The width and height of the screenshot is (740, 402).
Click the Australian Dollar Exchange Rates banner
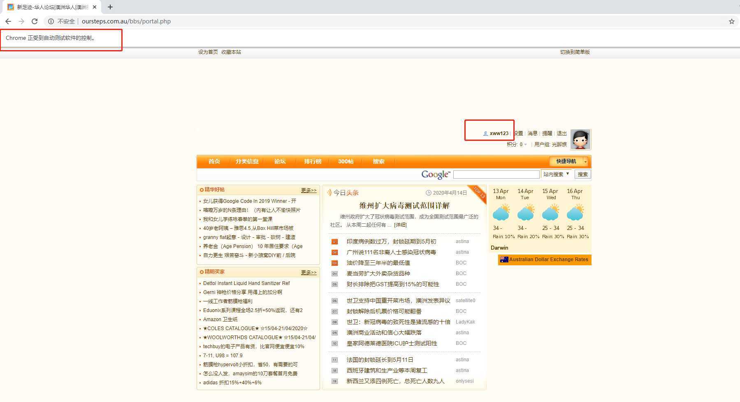tap(545, 260)
